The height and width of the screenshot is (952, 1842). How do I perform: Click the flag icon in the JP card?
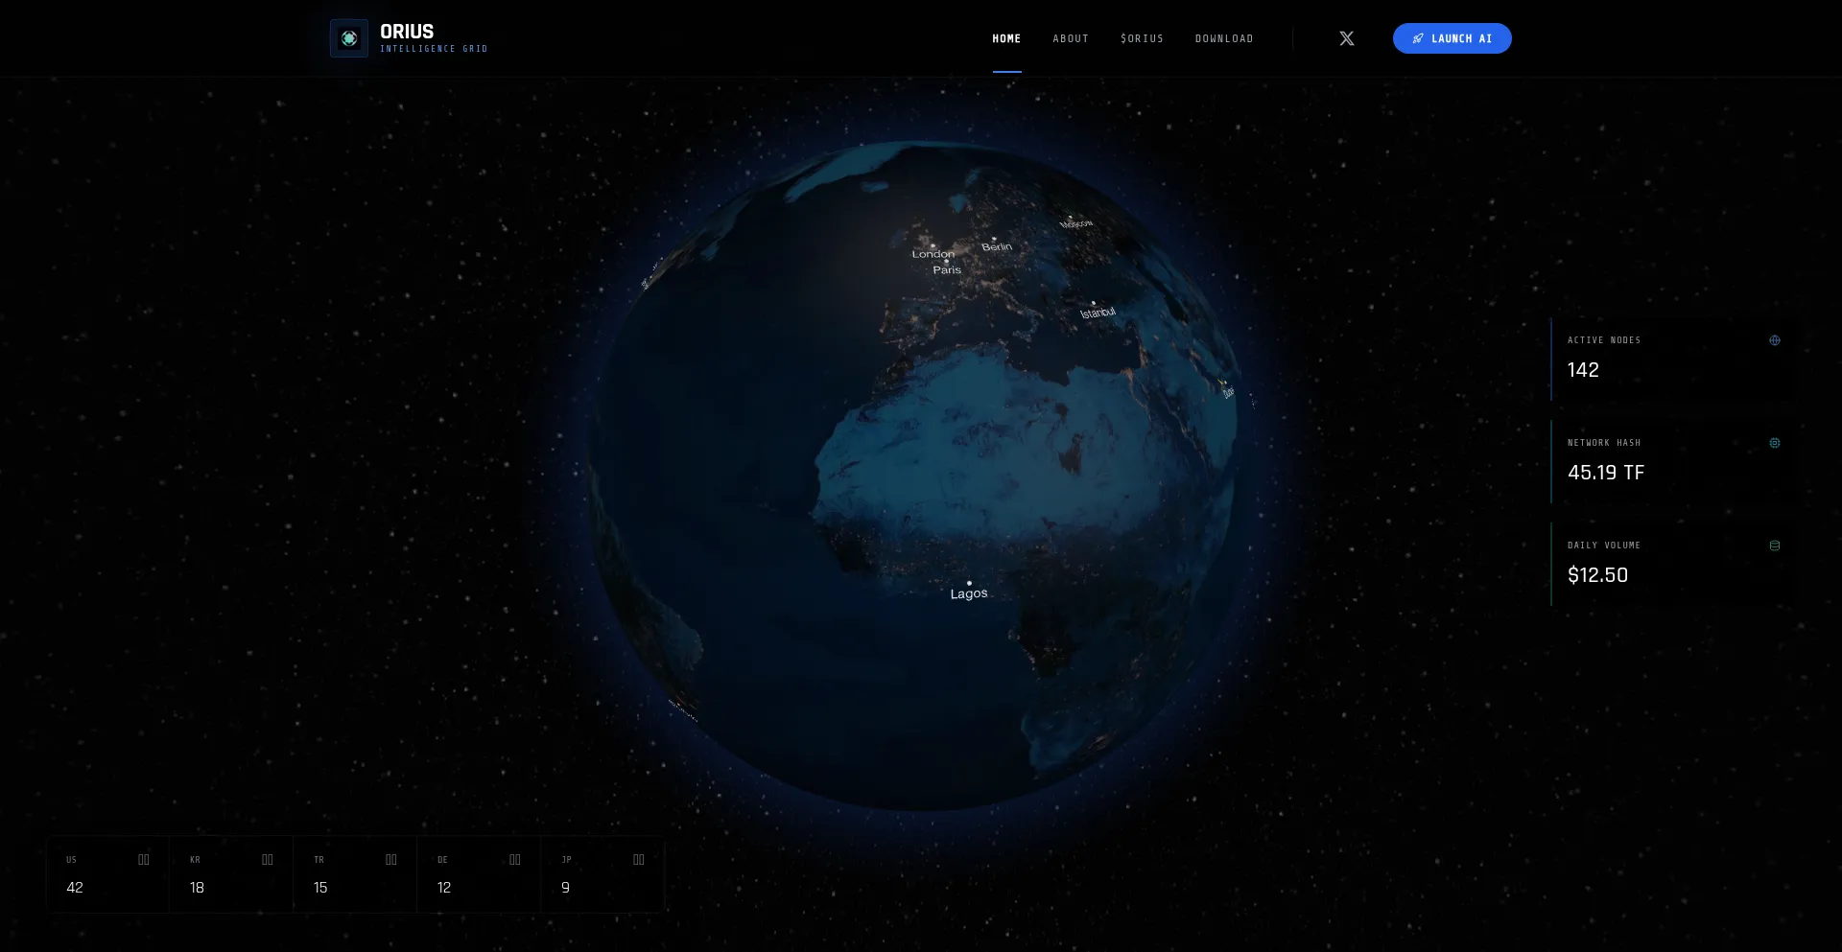(639, 860)
